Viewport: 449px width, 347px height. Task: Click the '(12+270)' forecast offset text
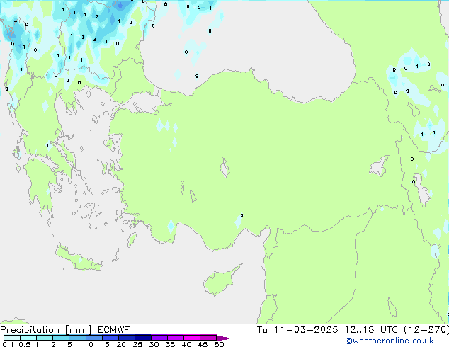(x=426, y=330)
